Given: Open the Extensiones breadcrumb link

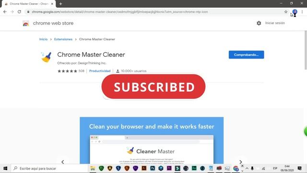Looking at the screenshot, I should point(63,39).
